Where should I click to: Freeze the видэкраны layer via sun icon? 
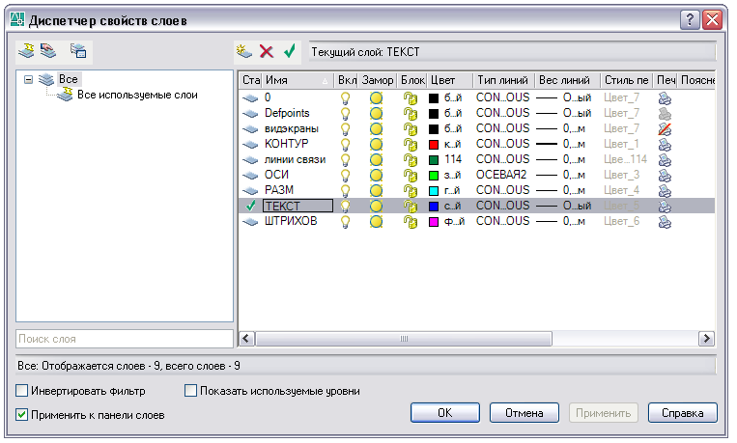tap(376, 128)
